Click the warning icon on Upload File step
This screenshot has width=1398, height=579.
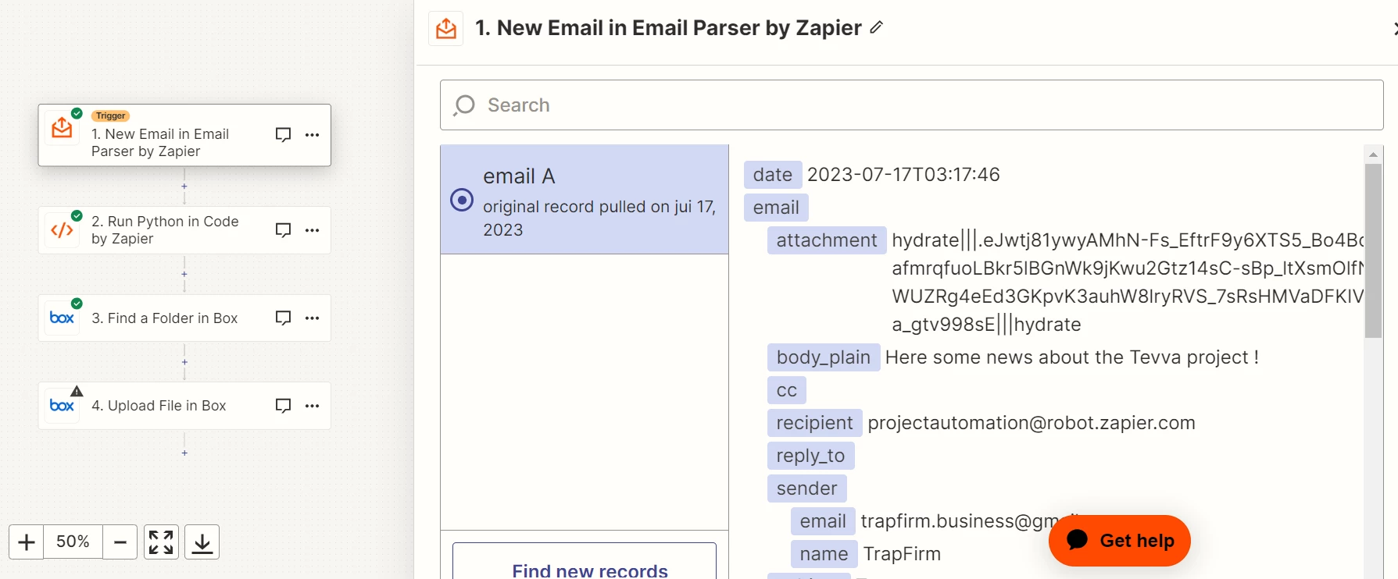[77, 391]
